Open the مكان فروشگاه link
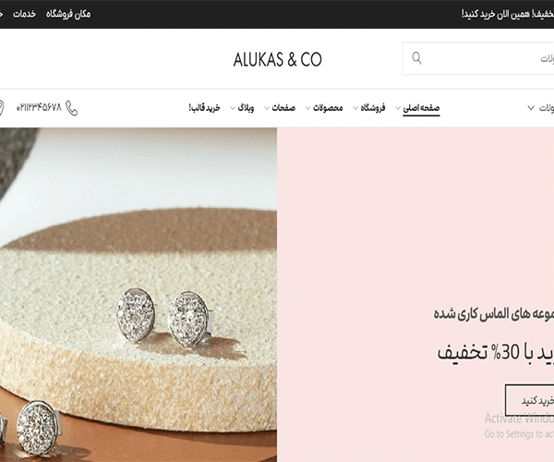Image resolution: width=554 pixels, height=462 pixels. [x=68, y=14]
